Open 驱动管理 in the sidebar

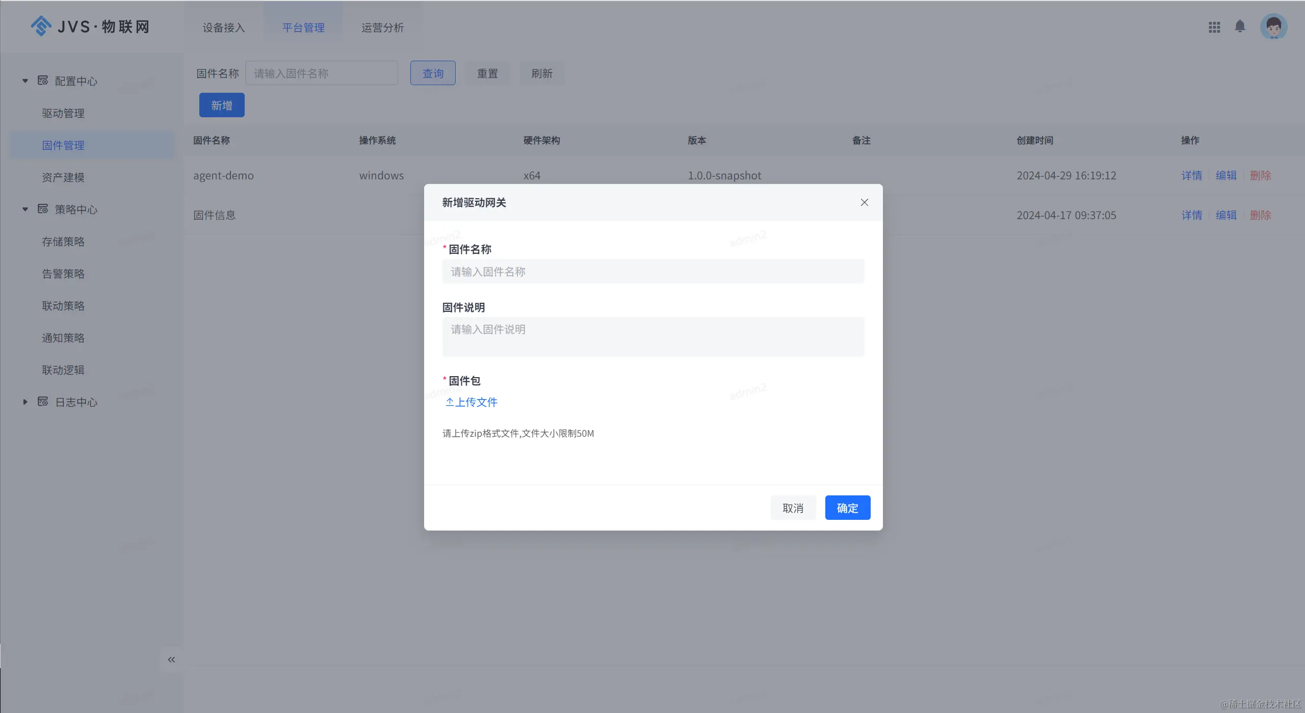pos(63,113)
